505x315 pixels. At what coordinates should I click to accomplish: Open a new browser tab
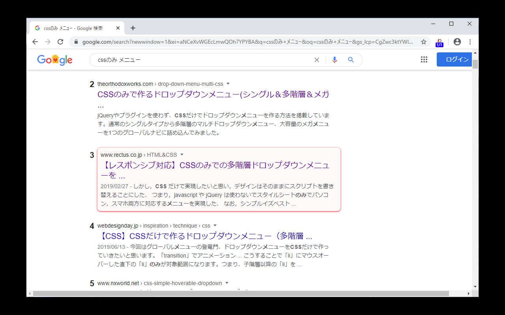coord(133,28)
